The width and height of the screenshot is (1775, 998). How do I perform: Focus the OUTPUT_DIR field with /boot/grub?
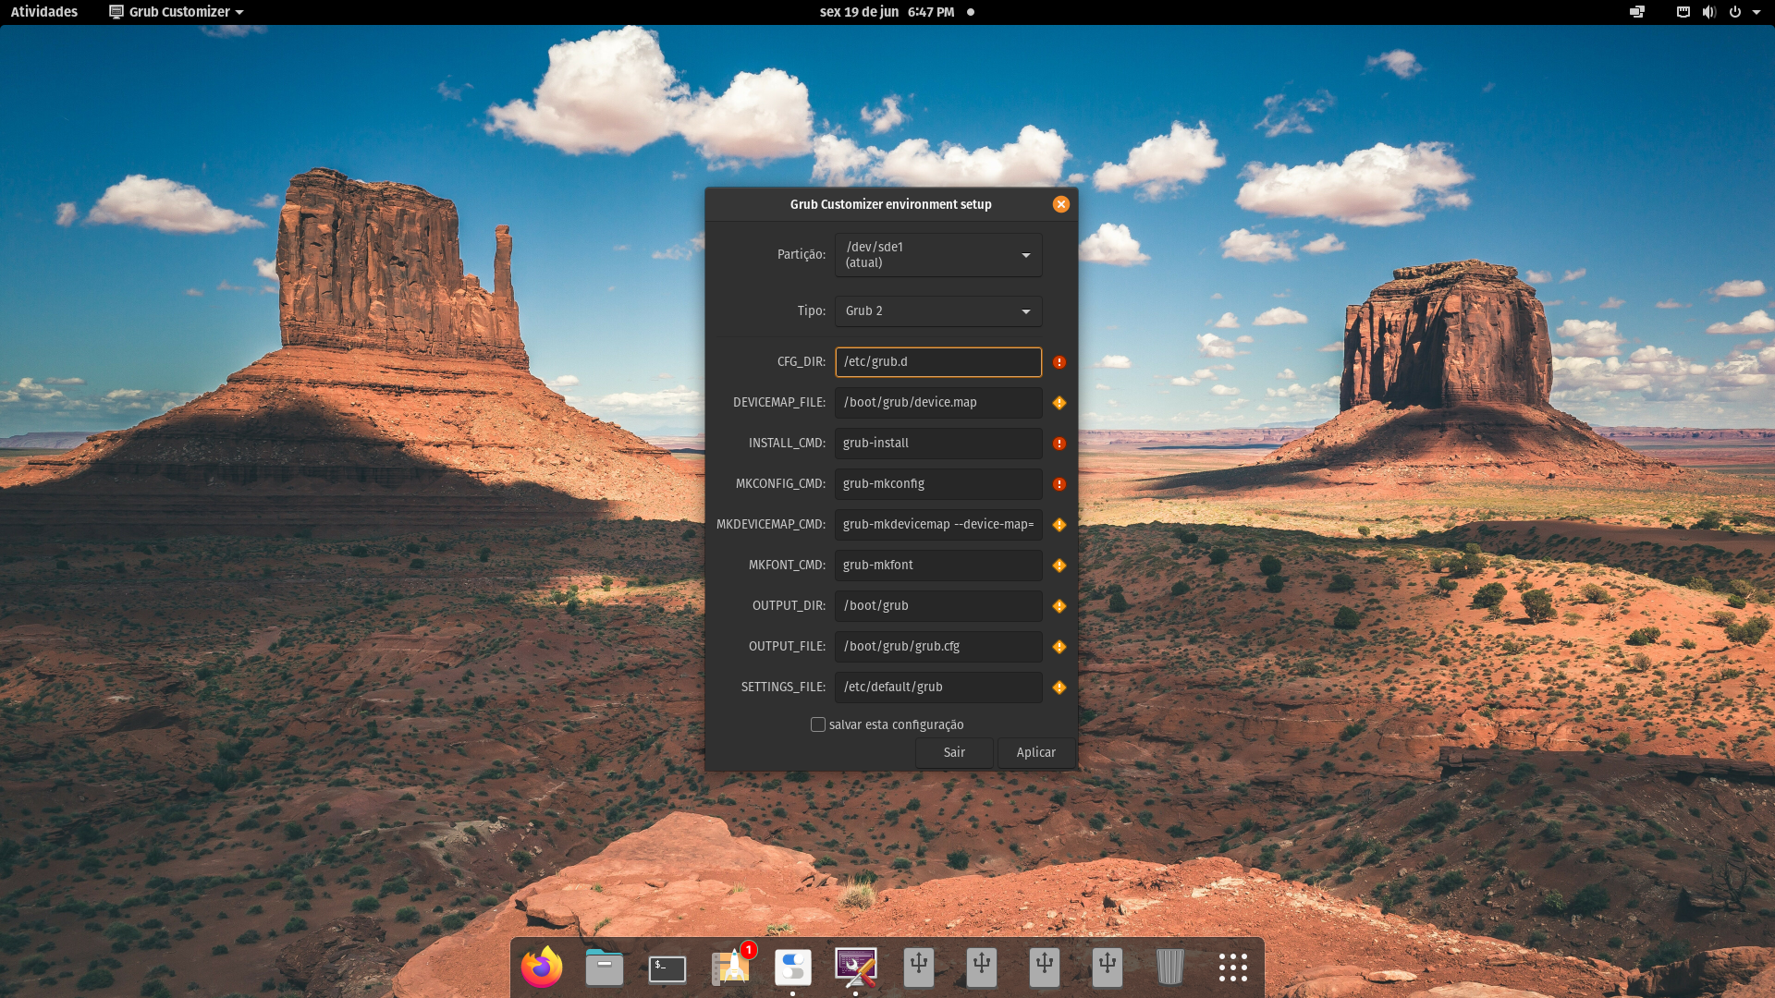(938, 606)
